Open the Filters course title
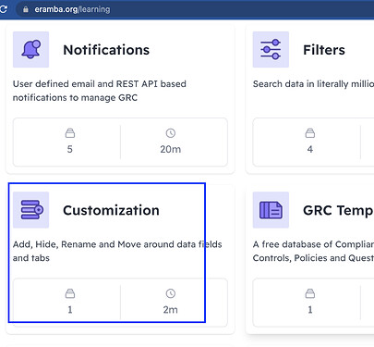The width and height of the screenshot is (374, 347). click(x=324, y=50)
